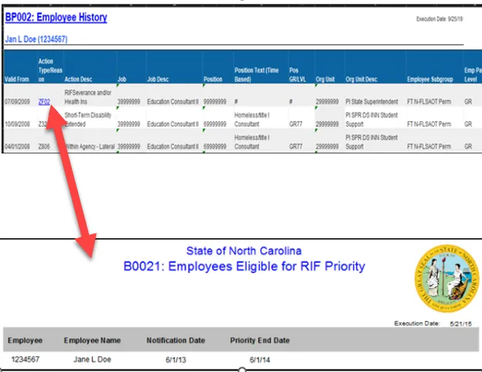Select the Employee Name column header
Viewport: 482px width, 372px height.
[92, 340]
